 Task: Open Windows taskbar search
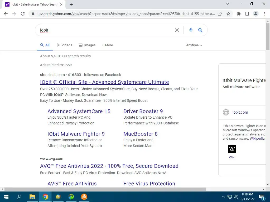click(x=19, y=197)
